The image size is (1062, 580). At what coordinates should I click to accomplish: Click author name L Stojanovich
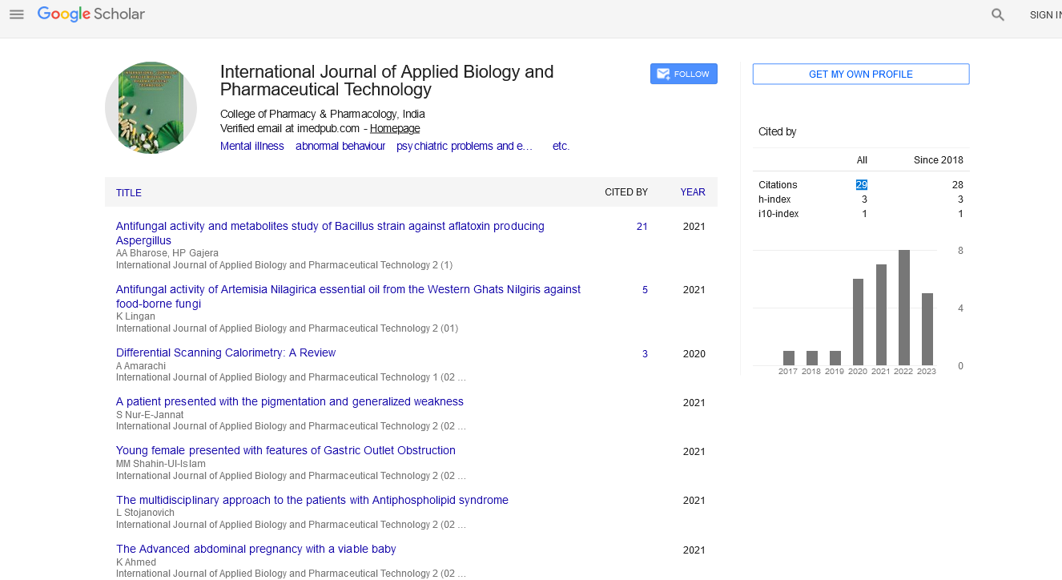pyautogui.click(x=145, y=513)
